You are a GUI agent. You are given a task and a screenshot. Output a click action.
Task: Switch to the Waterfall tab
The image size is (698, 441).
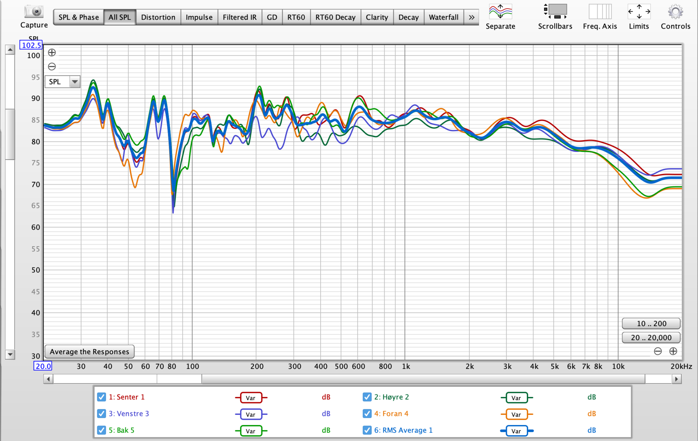444,17
